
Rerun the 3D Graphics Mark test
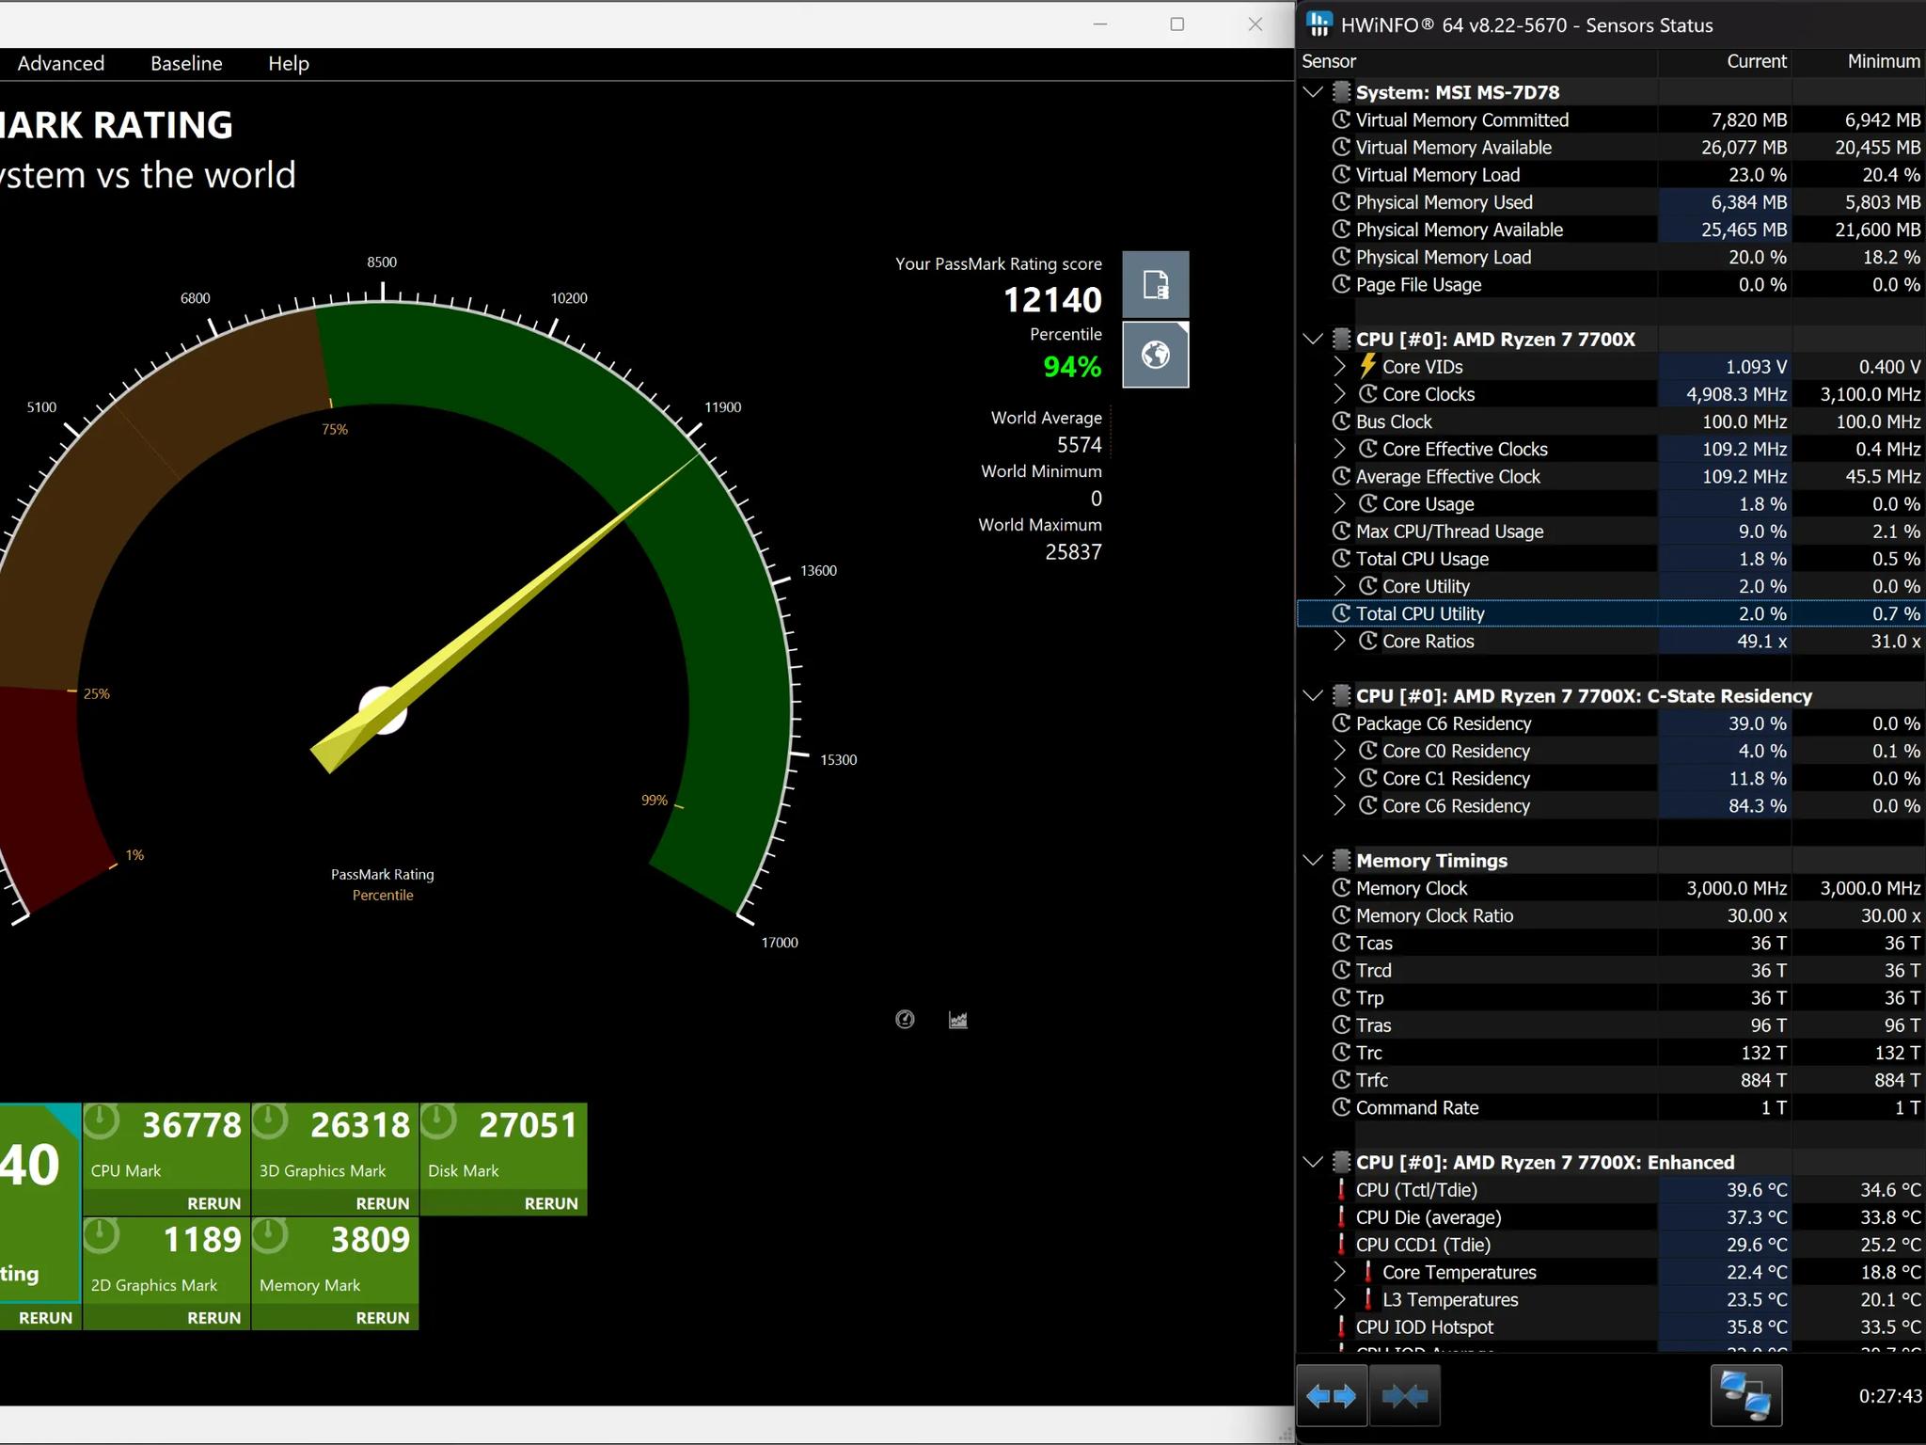coord(383,1203)
